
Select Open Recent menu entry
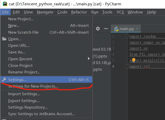click(47, 59)
